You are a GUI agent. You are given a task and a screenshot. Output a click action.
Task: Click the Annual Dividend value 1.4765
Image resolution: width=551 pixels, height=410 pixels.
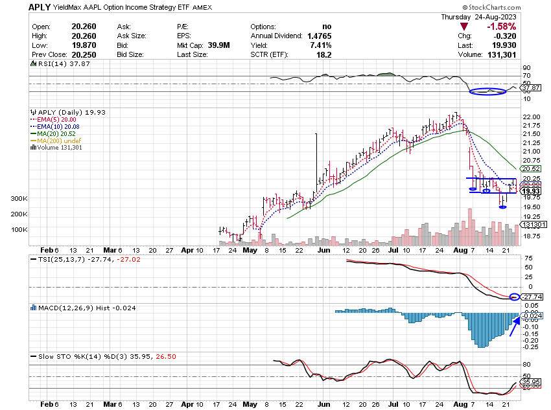[319, 36]
